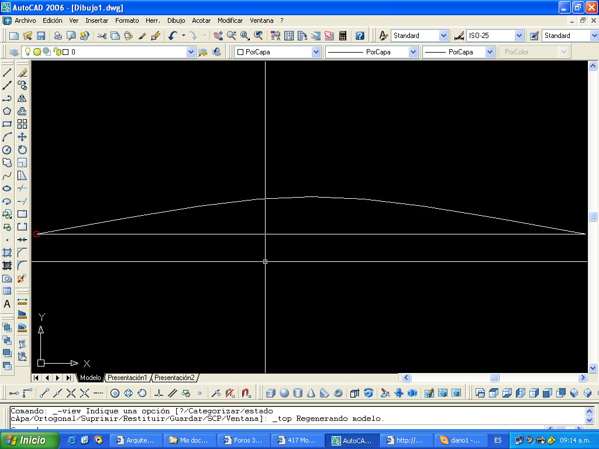The width and height of the screenshot is (599, 449).
Task: Click the ES language indicator
Action: click(x=498, y=440)
